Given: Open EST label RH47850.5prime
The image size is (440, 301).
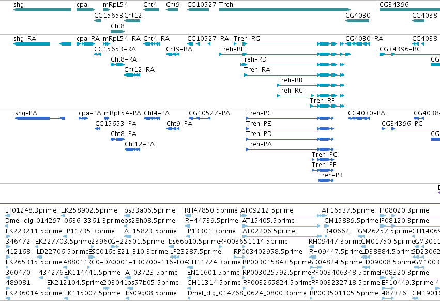Looking at the screenshot, I should click(x=211, y=210).
